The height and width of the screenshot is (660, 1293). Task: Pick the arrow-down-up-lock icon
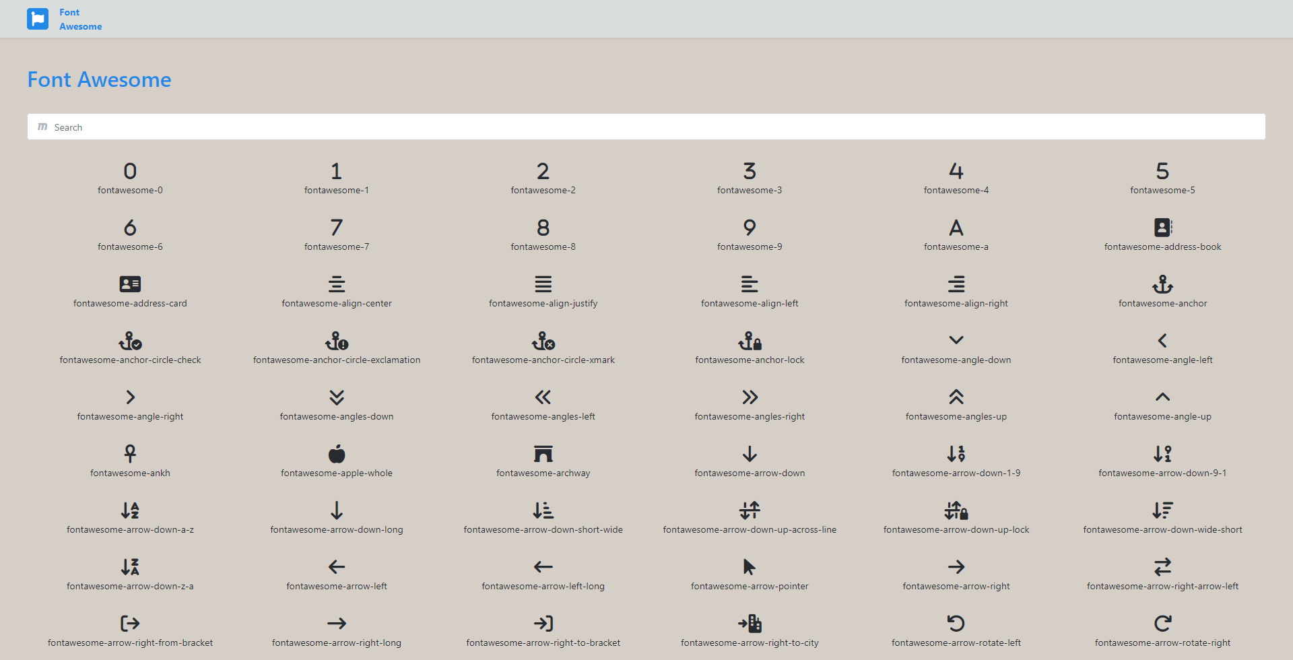(x=956, y=510)
